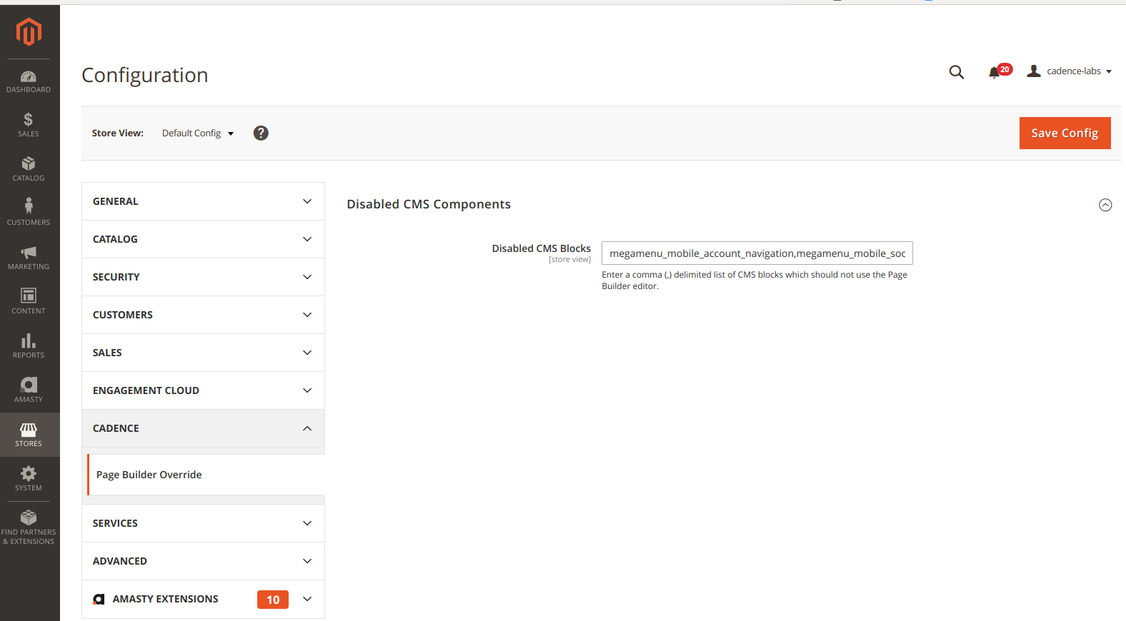Open the cadence-labs account dropdown
This screenshot has height=621, width=1126.
pos(1070,71)
